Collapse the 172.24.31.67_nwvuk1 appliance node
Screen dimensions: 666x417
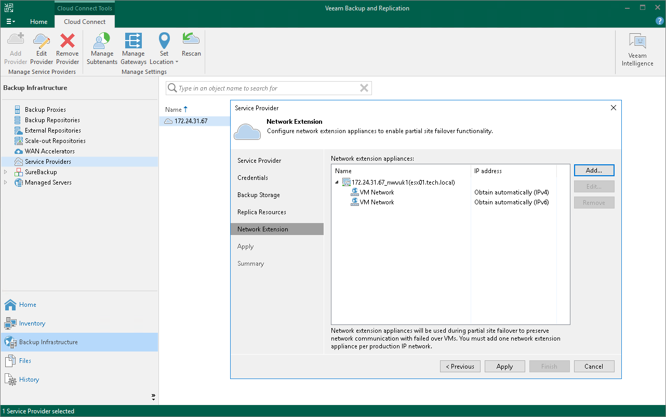coord(337,183)
